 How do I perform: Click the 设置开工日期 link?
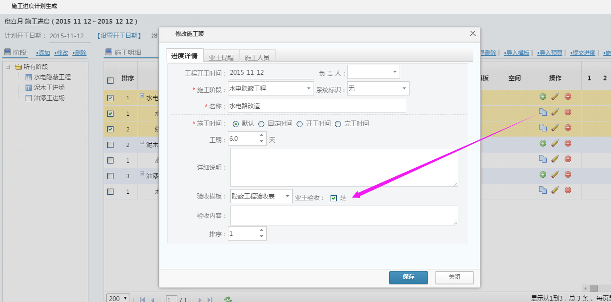point(119,36)
